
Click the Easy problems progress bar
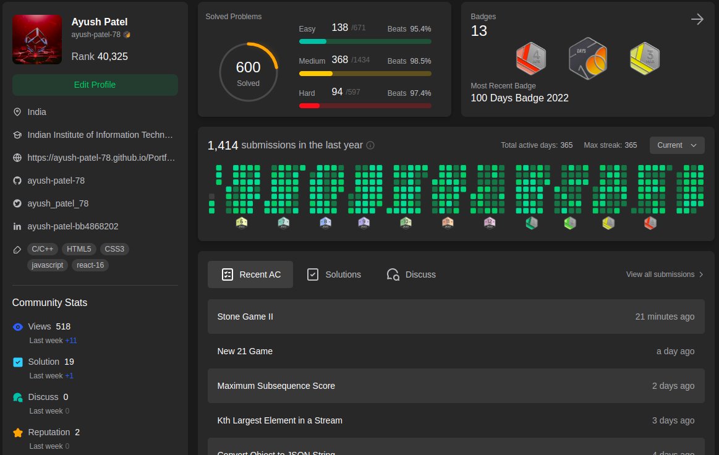[365, 41]
